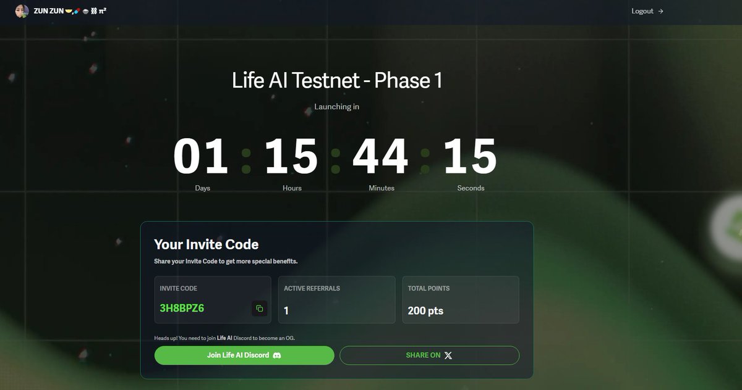The height and width of the screenshot is (390, 742).
Task: Expand the Invite Code card
Action: pyautogui.click(x=213, y=299)
